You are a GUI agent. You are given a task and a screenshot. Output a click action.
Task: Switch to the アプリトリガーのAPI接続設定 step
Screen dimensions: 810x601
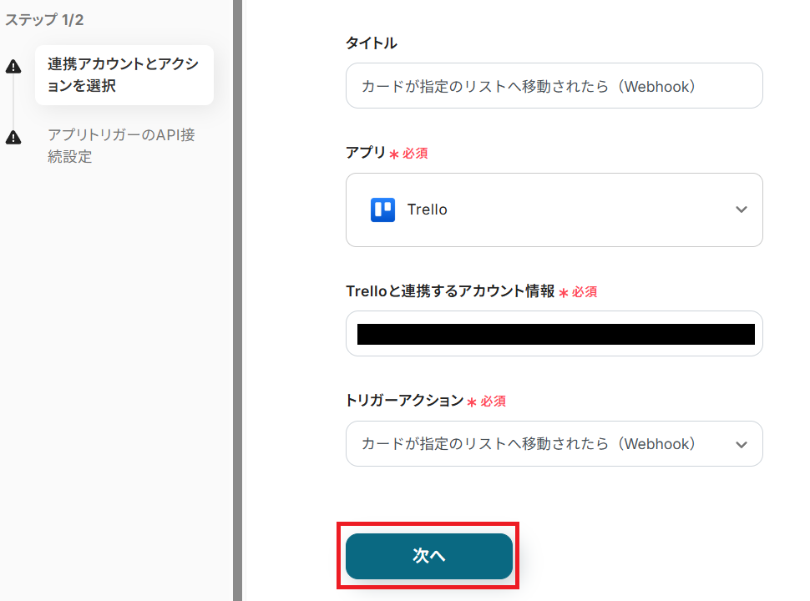point(121,145)
